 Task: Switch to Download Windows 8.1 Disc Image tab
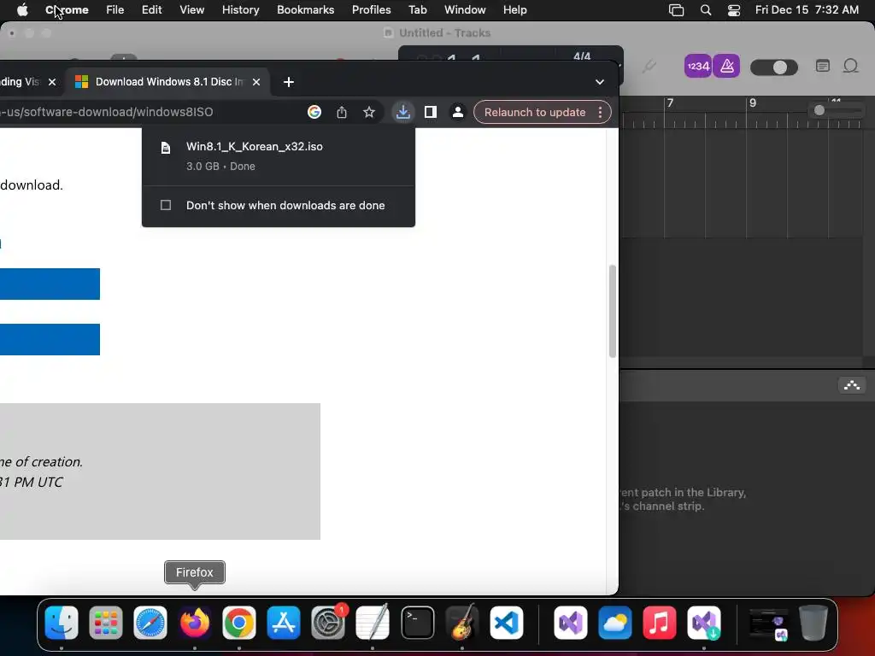coord(169,82)
